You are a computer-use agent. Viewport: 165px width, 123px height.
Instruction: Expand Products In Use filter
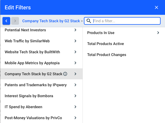click(101, 33)
